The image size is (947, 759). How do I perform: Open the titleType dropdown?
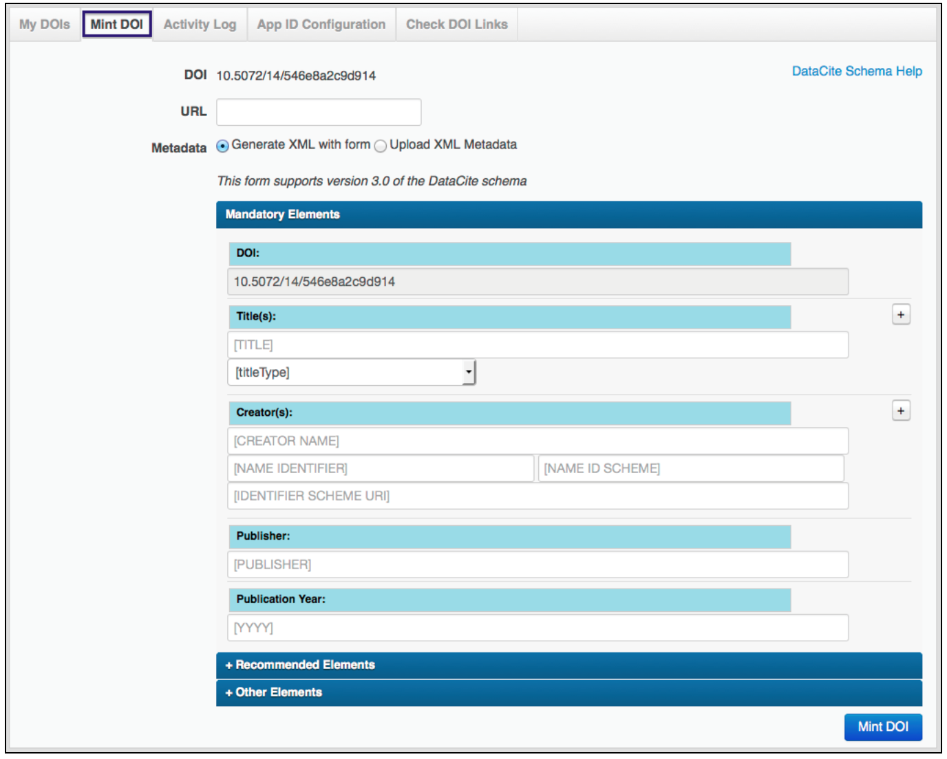(x=351, y=373)
